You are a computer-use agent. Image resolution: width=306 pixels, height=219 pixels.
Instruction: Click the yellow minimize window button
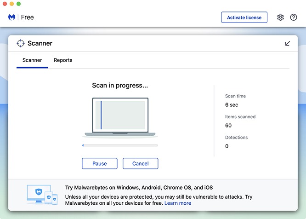[11, 4]
